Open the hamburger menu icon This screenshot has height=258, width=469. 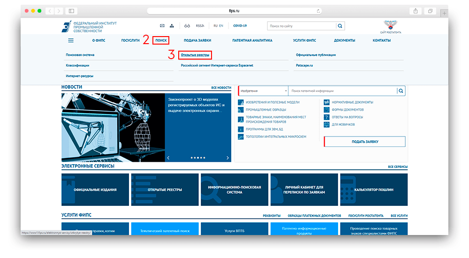pyautogui.click(x=71, y=40)
